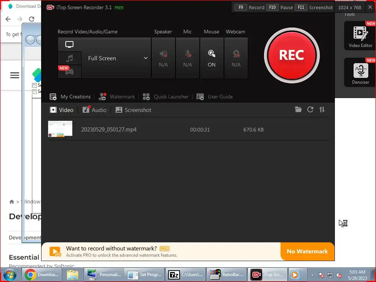Switch to the Set Program taskbar window
Image resolution: width=376 pixels, height=282 pixels.
(145, 275)
